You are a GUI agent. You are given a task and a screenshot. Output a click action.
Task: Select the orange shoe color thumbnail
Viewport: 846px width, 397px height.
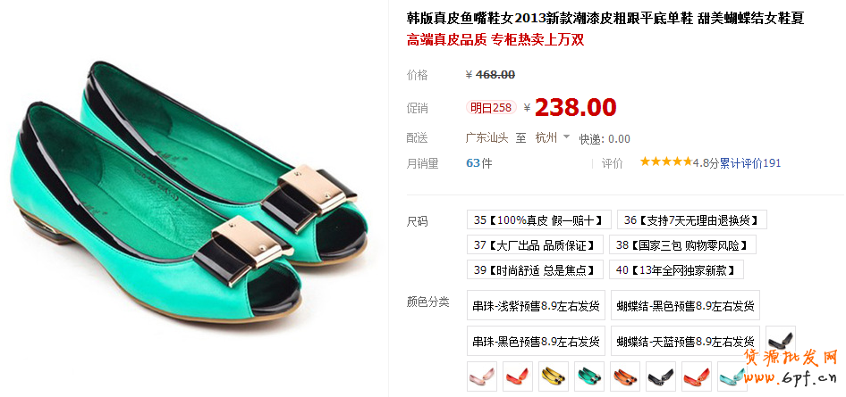625,376
